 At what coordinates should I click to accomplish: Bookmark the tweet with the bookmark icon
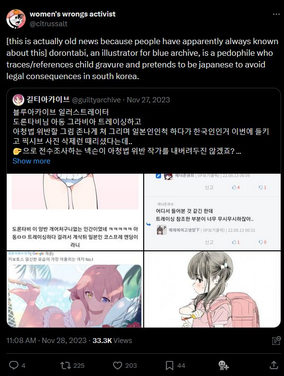(169, 365)
